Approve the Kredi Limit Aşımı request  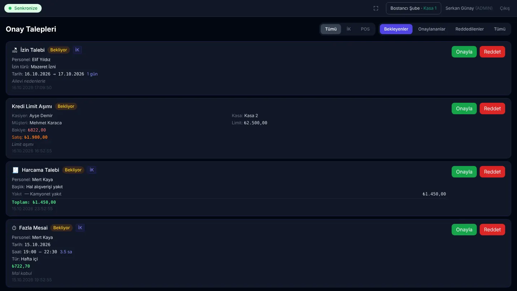click(464, 108)
